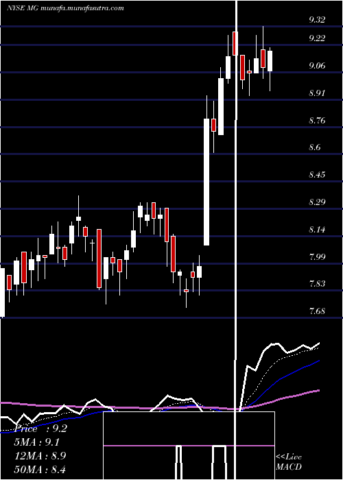The width and height of the screenshot is (343, 480).
Task: Click the 7.99 price axis label
Action: click(317, 256)
